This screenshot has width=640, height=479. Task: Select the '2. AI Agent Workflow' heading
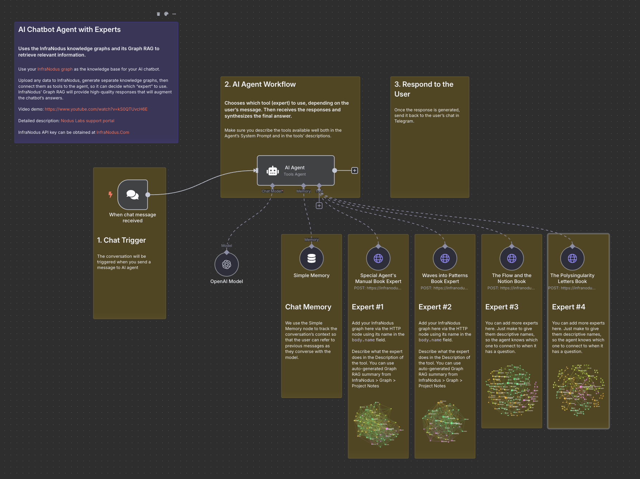pyautogui.click(x=260, y=84)
